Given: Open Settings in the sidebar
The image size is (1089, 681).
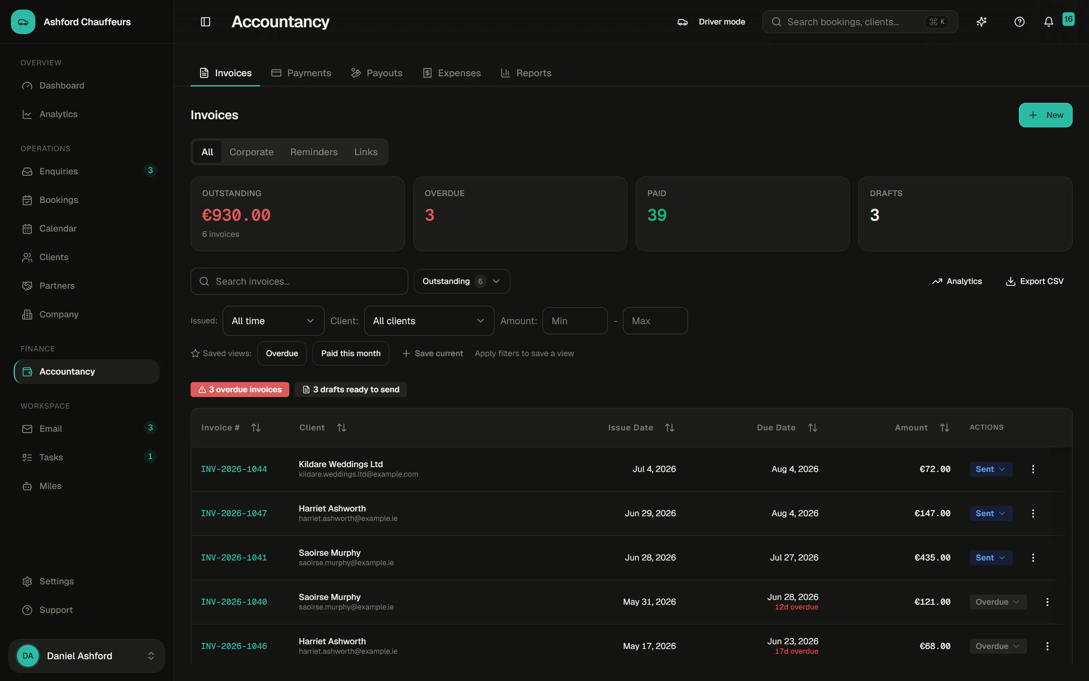Looking at the screenshot, I should click(x=86, y=581).
